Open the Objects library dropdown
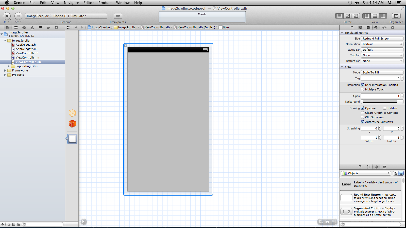The width and height of the screenshot is (406, 228). tap(366, 173)
